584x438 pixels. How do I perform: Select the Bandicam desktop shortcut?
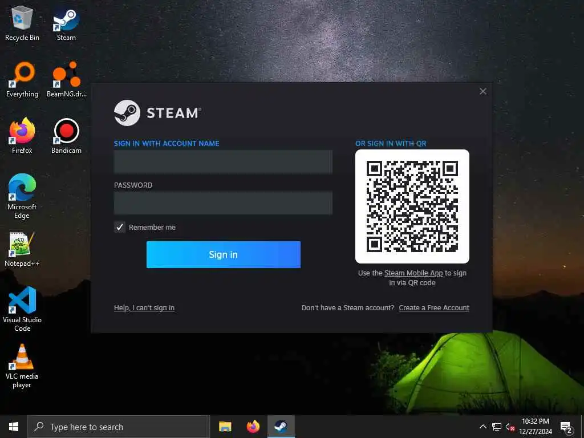66,136
